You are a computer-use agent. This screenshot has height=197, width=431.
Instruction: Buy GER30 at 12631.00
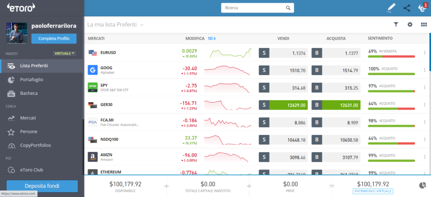336,105
